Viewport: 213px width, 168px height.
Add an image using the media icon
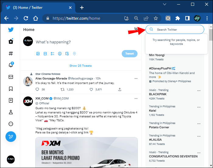[38, 54]
